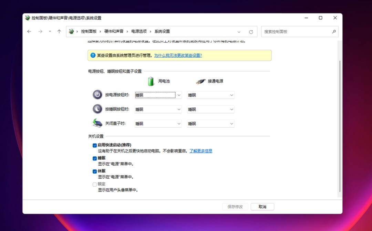Navigate to 电源选项 in breadcrumb
This screenshot has height=231, width=372.
[x=139, y=31]
